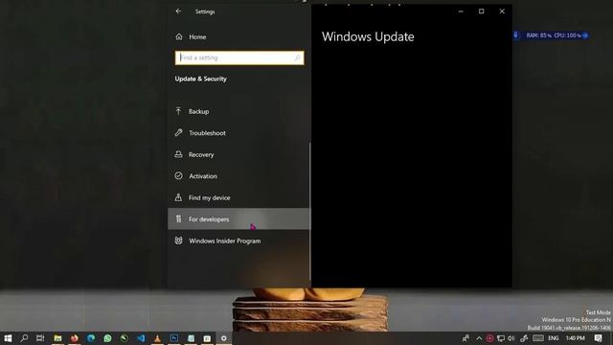Click the blue icon after CPU: 100%

pyautogui.click(x=585, y=35)
